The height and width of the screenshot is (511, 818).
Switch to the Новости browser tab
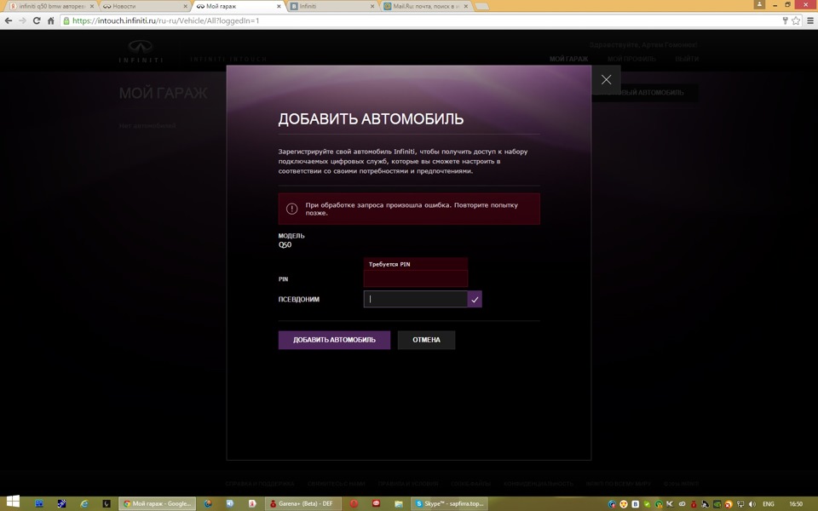coord(145,6)
